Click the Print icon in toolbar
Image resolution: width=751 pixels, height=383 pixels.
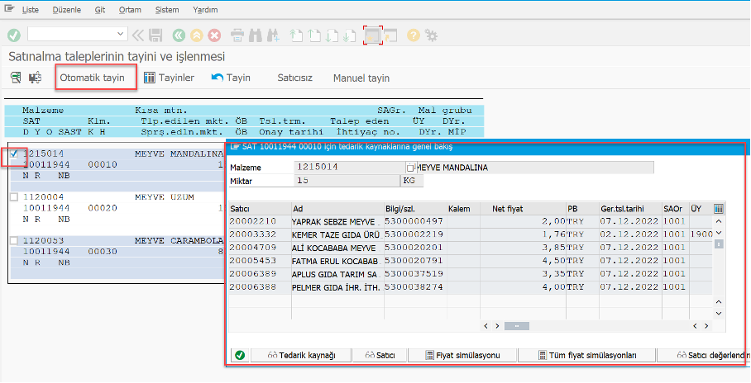[237, 35]
